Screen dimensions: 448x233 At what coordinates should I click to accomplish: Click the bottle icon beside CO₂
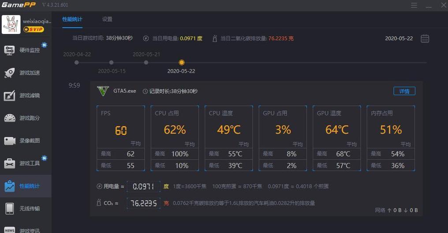pyautogui.click(x=99, y=203)
